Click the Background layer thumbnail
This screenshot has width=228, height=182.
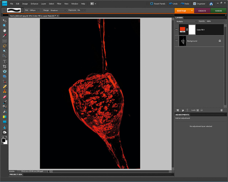pyautogui.click(x=183, y=41)
